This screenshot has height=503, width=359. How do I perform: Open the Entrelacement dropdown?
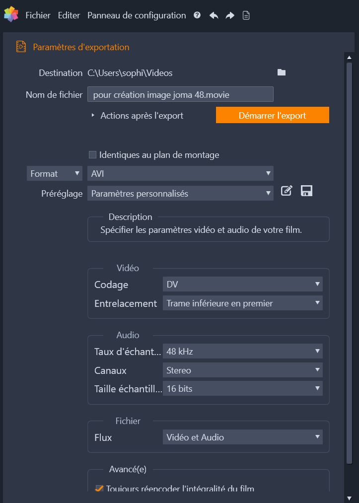coord(242,303)
